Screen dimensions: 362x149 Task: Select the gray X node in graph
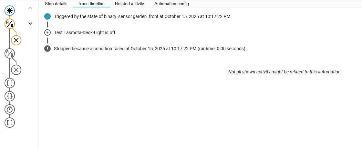pos(16,70)
